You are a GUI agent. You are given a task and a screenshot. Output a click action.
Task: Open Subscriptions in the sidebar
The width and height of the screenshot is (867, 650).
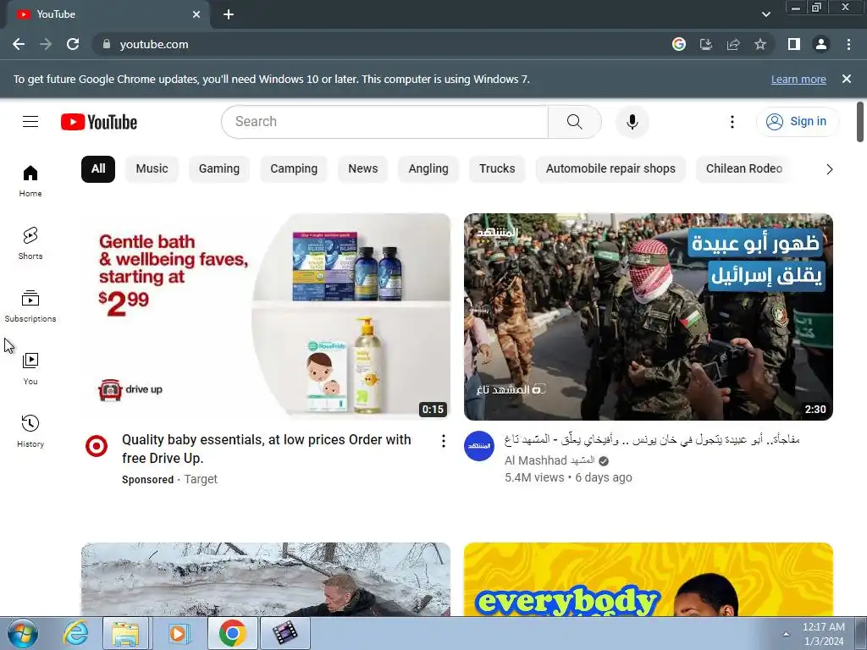coord(30,306)
